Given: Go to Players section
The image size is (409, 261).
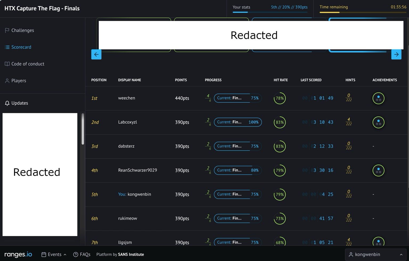Looking at the screenshot, I should point(19,81).
